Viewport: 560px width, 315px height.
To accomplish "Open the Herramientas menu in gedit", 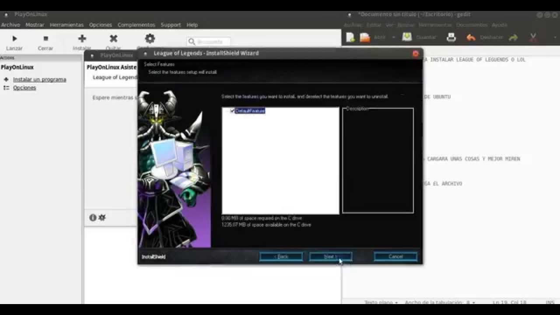I will (x=435, y=25).
